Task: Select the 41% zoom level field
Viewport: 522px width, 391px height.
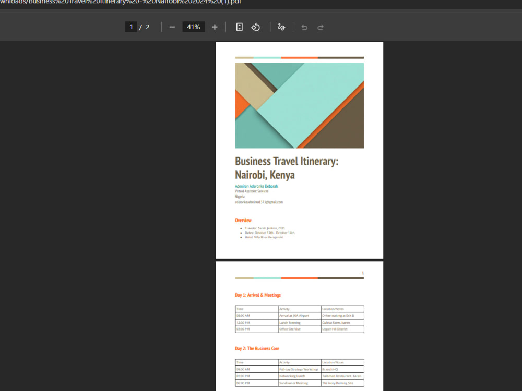Action: click(194, 27)
